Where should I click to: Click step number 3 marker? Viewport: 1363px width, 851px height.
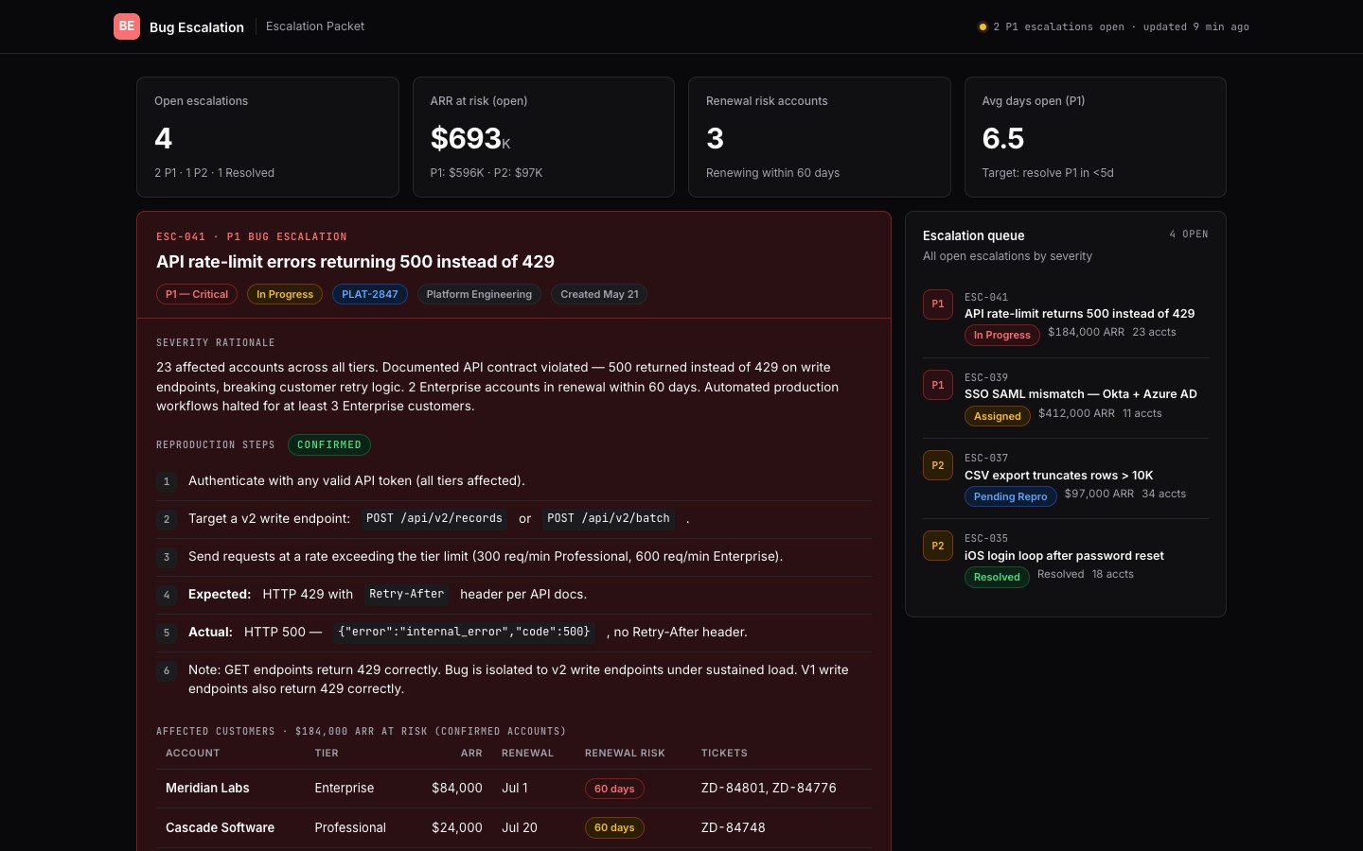[167, 557]
